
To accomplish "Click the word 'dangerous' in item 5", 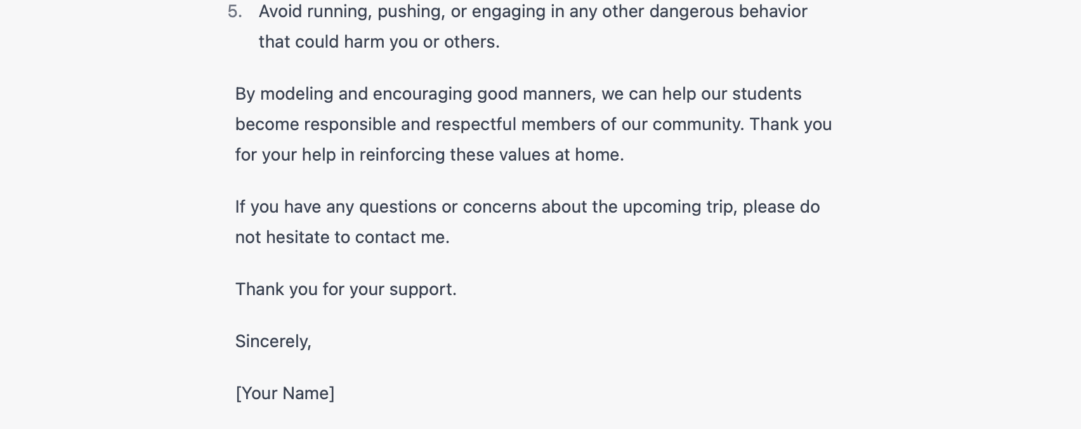I will pyautogui.click(x=691, y=11).
